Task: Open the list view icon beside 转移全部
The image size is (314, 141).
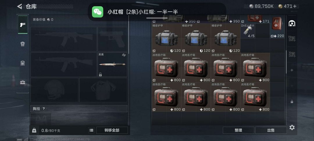Action: point(91,130)
